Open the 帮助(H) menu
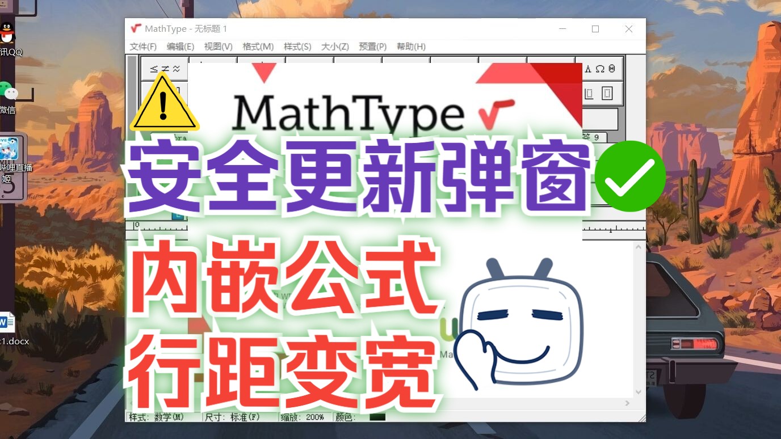781x439 pixels. tap(410, 47)
